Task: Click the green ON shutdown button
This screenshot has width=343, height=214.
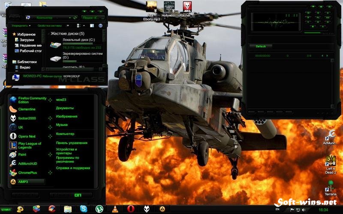Action: tap(78, 195)
